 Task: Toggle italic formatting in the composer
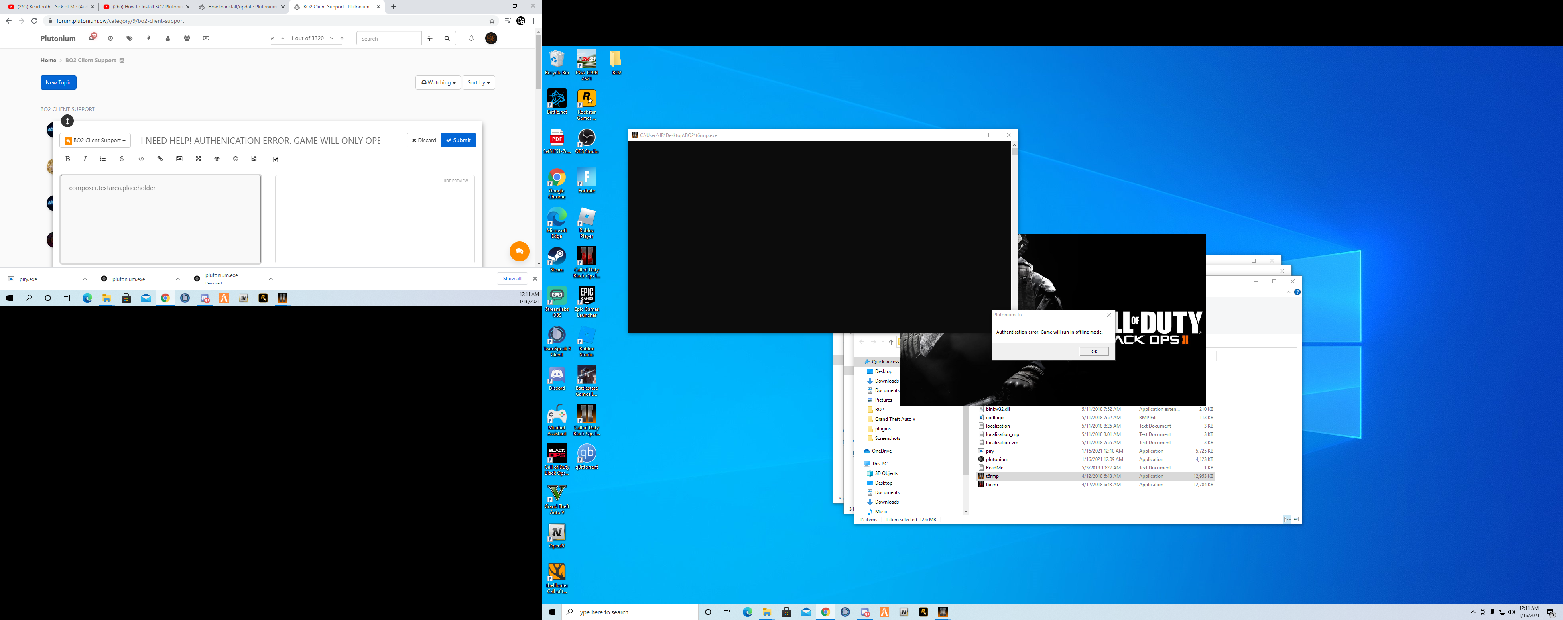click(85, 159)
